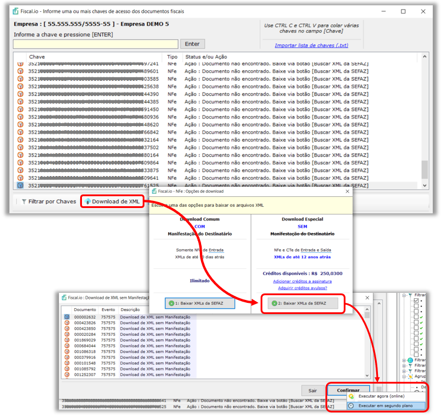441x416 pixels.
Task: Click the Documento column header in the download window
Action: pyautogui.click(x=85, y=309)
